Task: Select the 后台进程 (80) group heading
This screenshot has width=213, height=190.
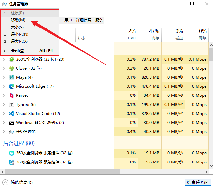Action: tap(19, 143)
